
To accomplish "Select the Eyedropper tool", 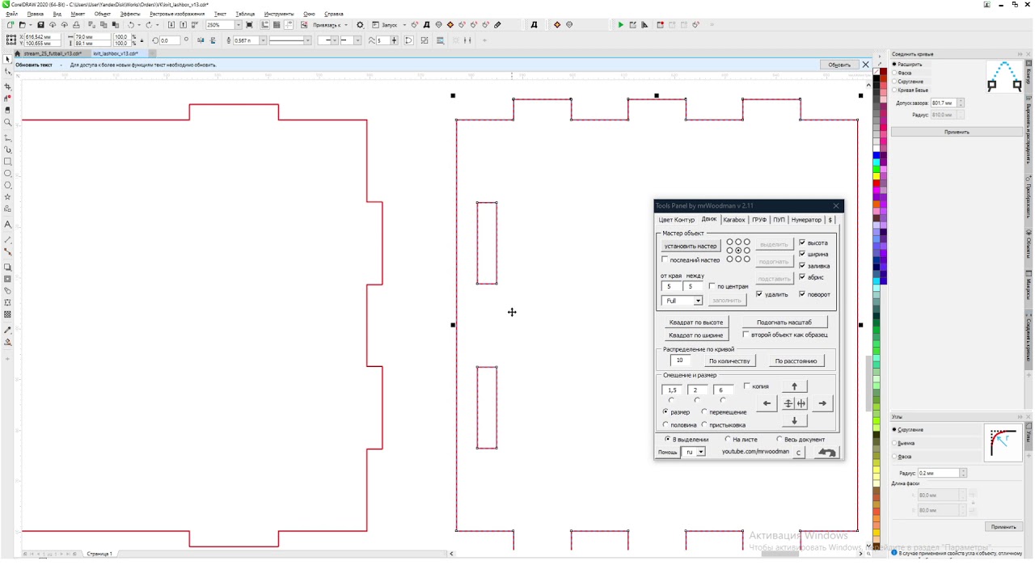I will [8, 330].
